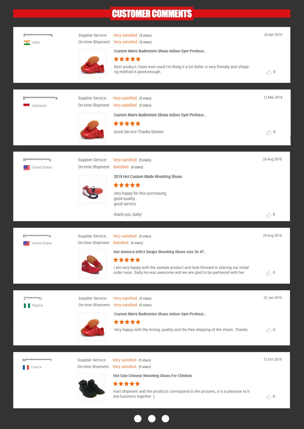This screenshot has height=429, width=304.
Task: Click thumbs-up on Sally Hu review
Action: click(x=269, y=273)
